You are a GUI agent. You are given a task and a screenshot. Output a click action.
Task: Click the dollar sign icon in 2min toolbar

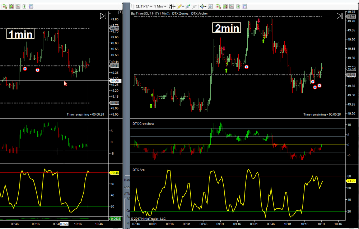239,6
